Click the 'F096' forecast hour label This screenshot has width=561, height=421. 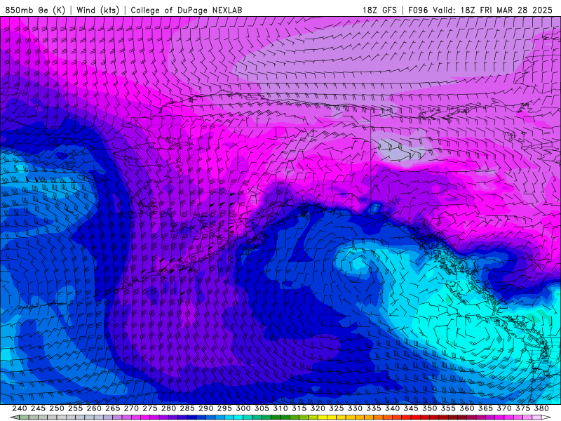point(418,10)
